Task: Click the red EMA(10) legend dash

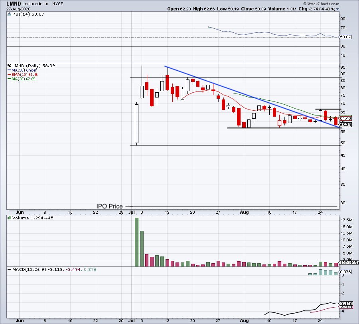Action: (10, 75)
